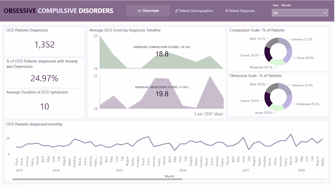Switch to the Patient Demographics tab

point(194,11)
